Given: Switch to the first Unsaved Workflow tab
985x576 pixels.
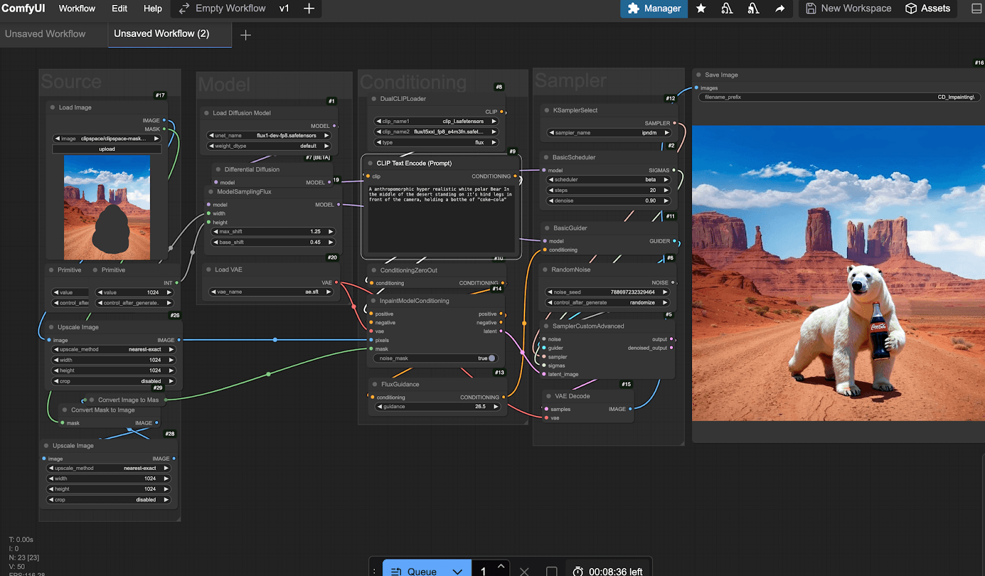Looking at the screenshot, I should (46, 34).
